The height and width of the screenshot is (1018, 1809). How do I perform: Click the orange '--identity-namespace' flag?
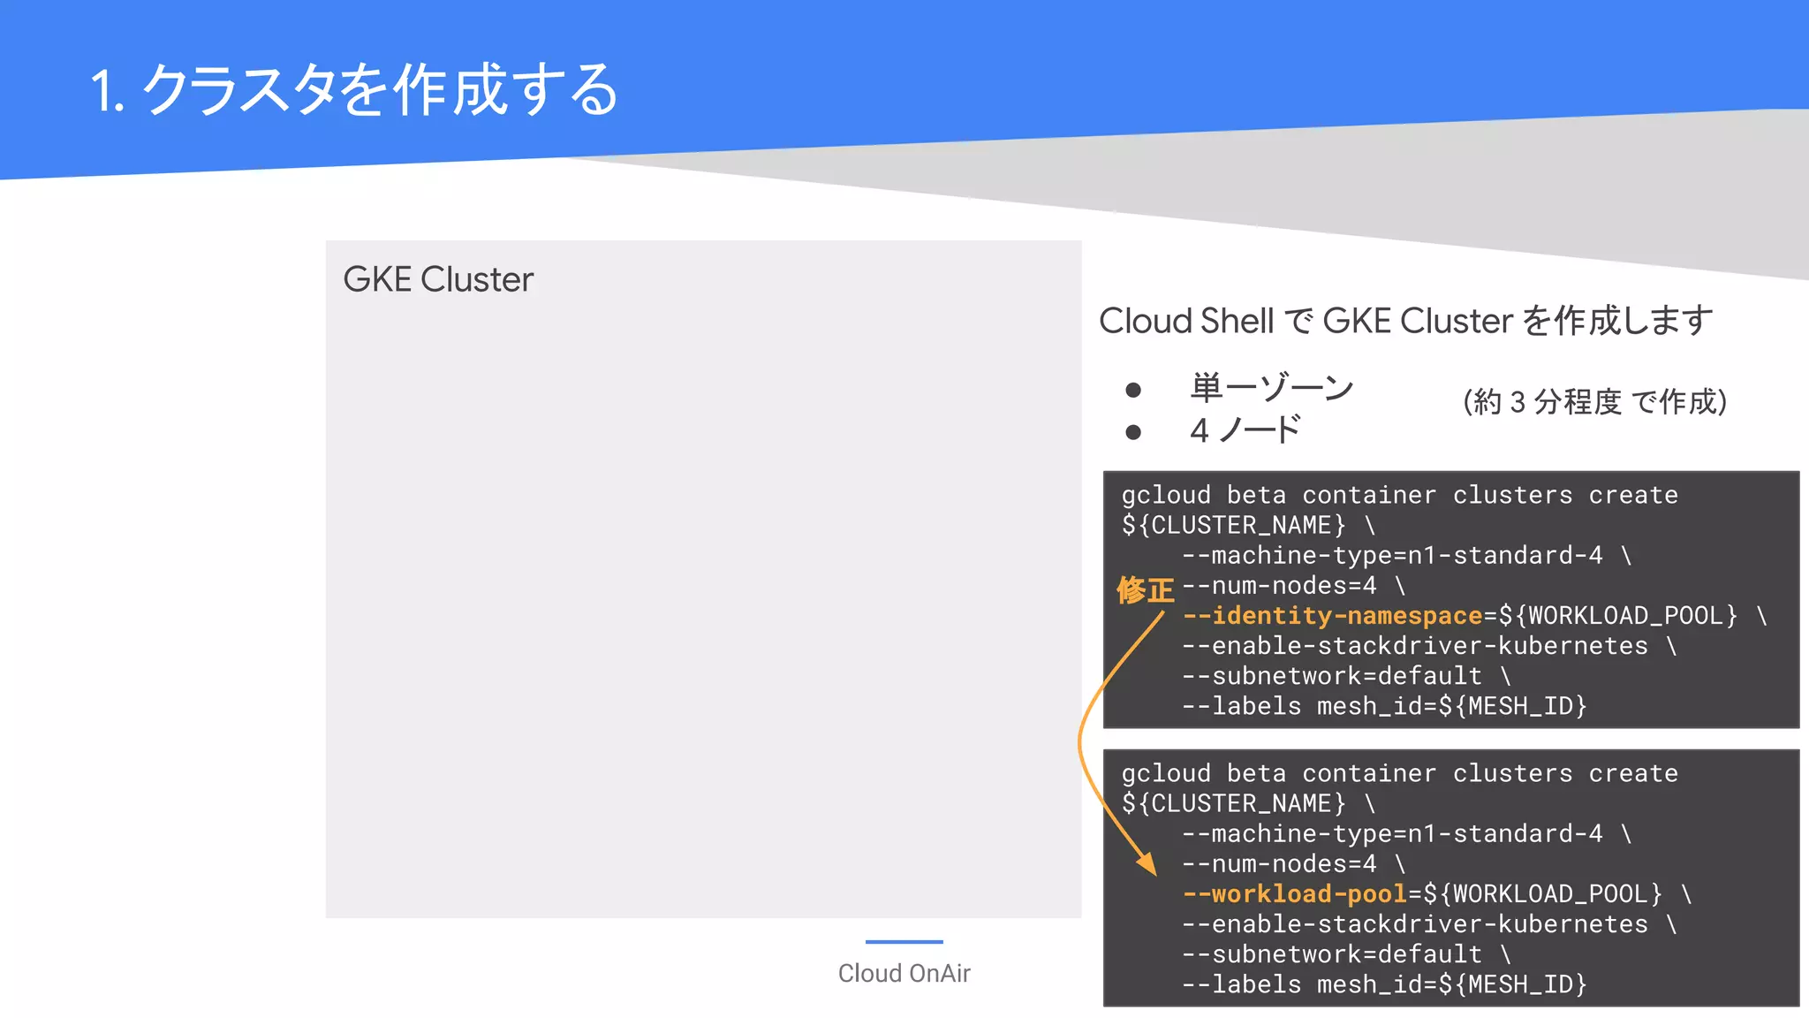[1332, 616]
